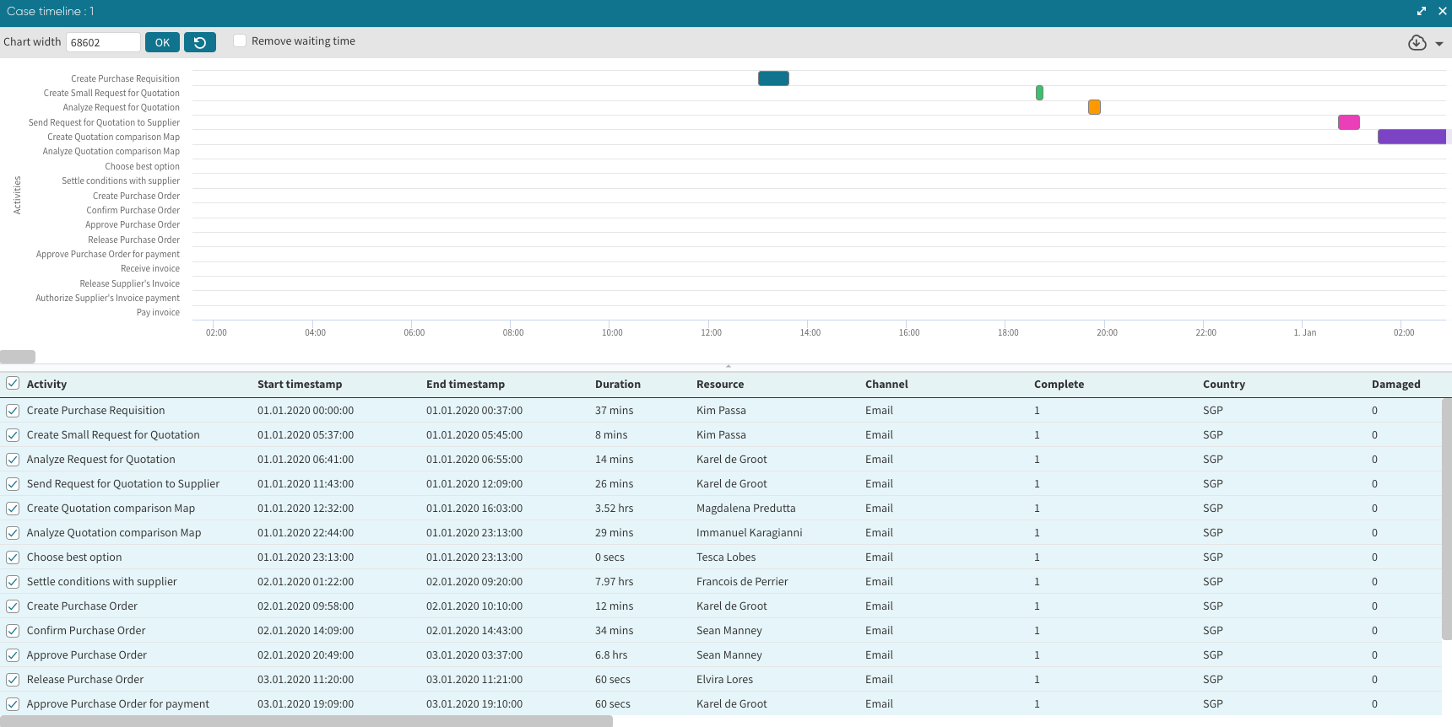Close the Case timeline panel

click(x=1442, y=11)
